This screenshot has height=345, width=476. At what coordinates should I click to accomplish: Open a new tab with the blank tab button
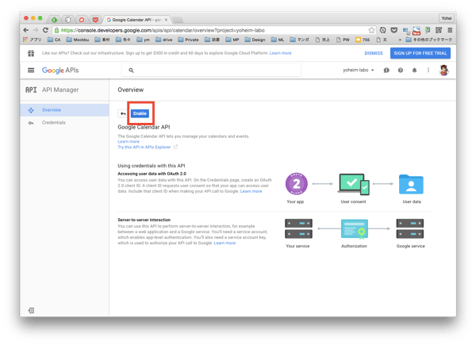pos(178,20)
